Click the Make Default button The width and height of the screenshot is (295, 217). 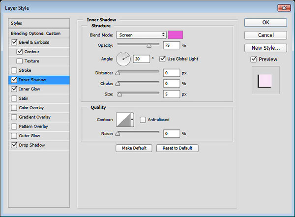coord(134,148)
